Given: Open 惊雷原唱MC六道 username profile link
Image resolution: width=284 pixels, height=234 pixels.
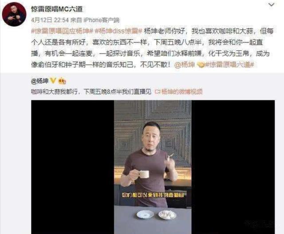Looking at the screenshot, I should pyautogui.click(x=57, y=9).
